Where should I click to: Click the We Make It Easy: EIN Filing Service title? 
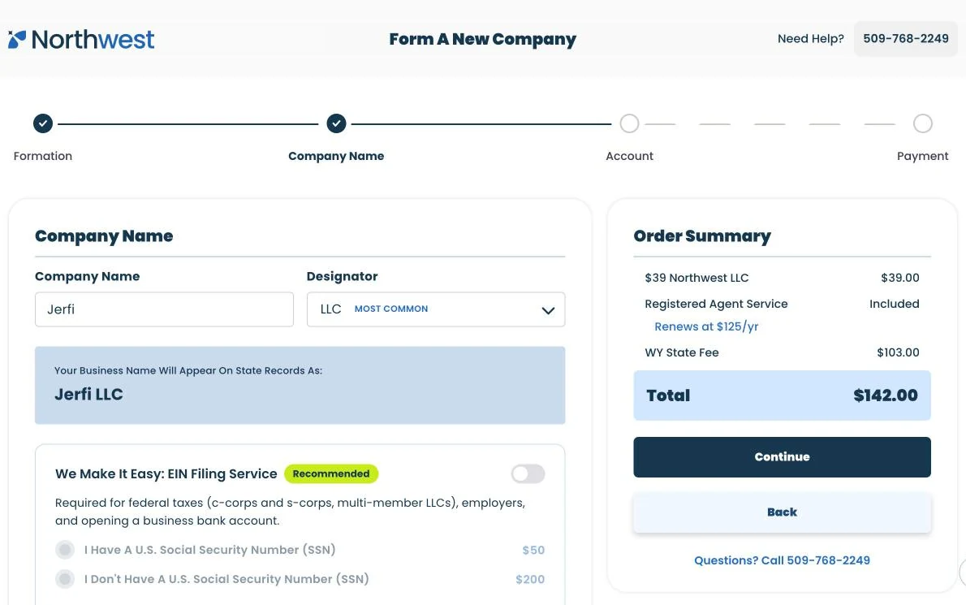click(166, 473)
